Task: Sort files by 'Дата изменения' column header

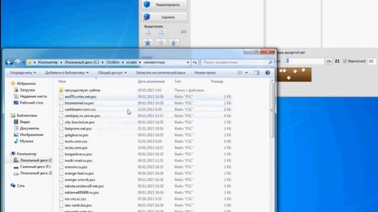Action: 151,81
